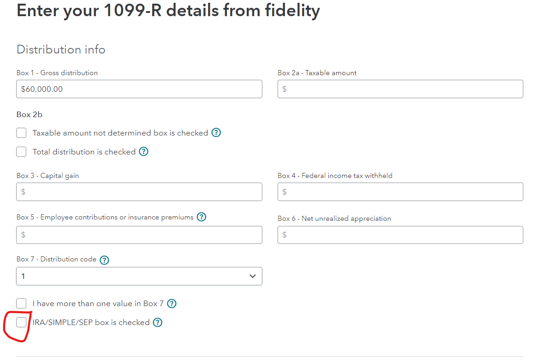Image resolution: width=533 pixels, height=361 pixels.
Task: Tick the 'Total distribution is checked' checkbox
Action: (x=21, y=152)
